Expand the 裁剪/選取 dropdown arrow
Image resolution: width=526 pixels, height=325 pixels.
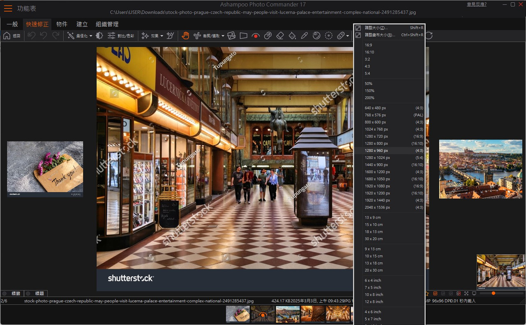click(223, 36)
